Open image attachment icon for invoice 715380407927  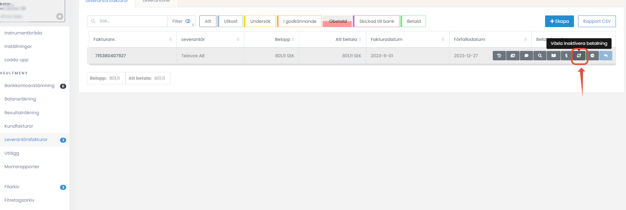click(513, 56)
